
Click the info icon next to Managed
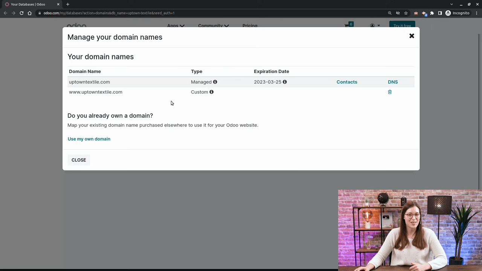pyautogui.click(x=215, y=82)
